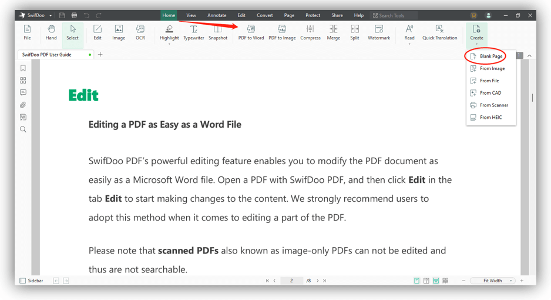Image resolution: width=551 pixels, height=300 pixels.
Task: Open the Split PDF tool
Action: (x=355, y=33)
